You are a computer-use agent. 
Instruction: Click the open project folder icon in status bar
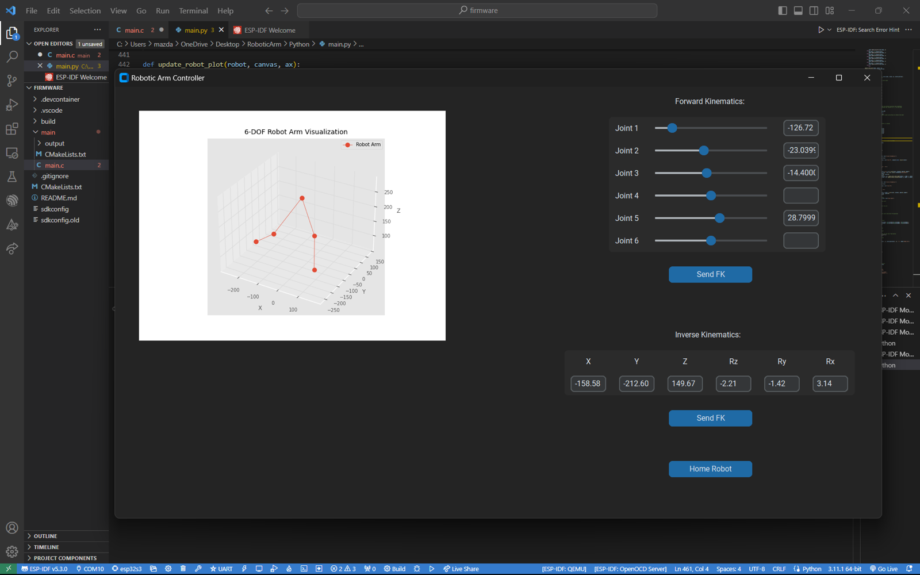point(154,569)
